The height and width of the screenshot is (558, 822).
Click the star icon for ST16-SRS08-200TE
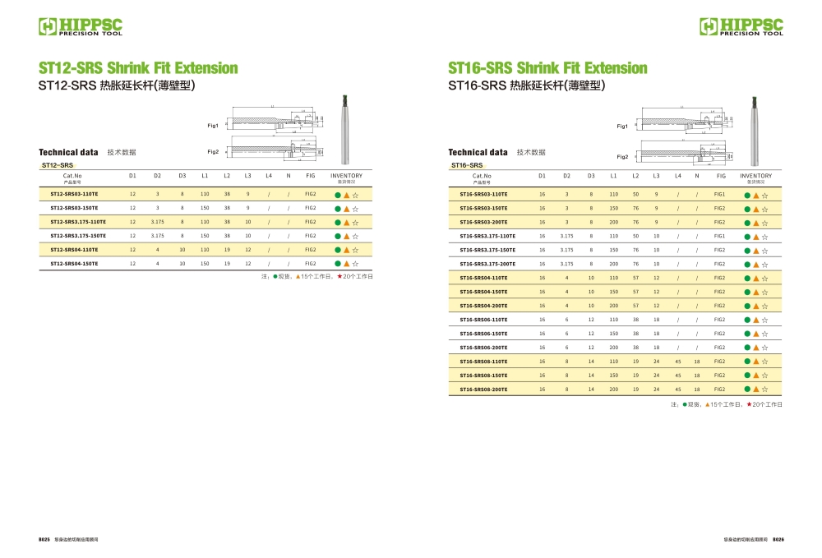point(764,390)
